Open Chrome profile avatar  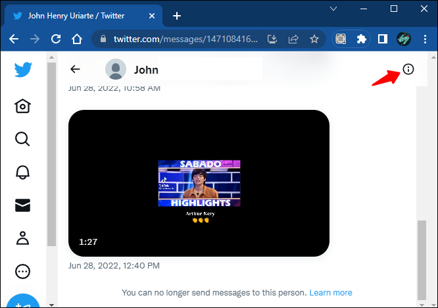[404, 39]
